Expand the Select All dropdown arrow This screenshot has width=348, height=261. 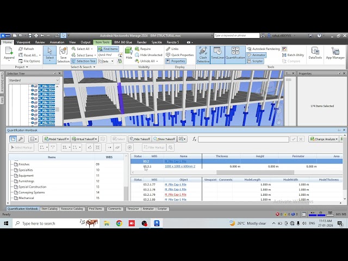tap(92, 49)
